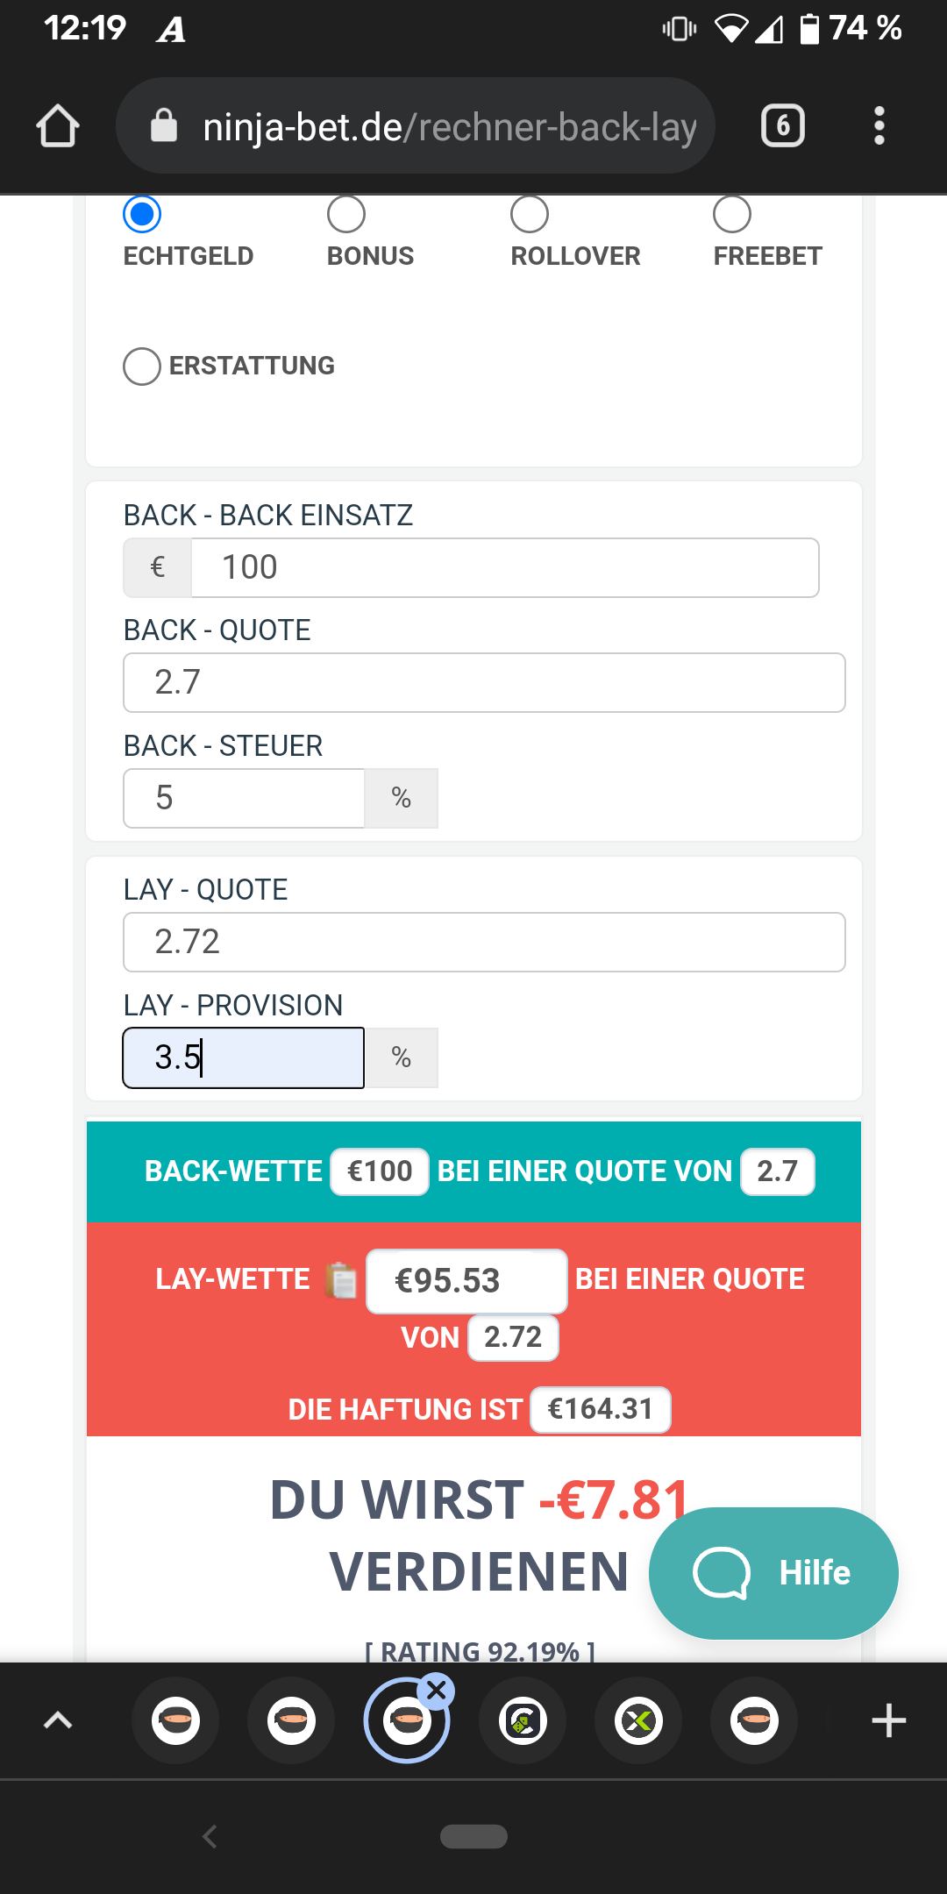Select the FREEBET radio option
This screenshot has height=1894, width=947.
coord(732,214)
